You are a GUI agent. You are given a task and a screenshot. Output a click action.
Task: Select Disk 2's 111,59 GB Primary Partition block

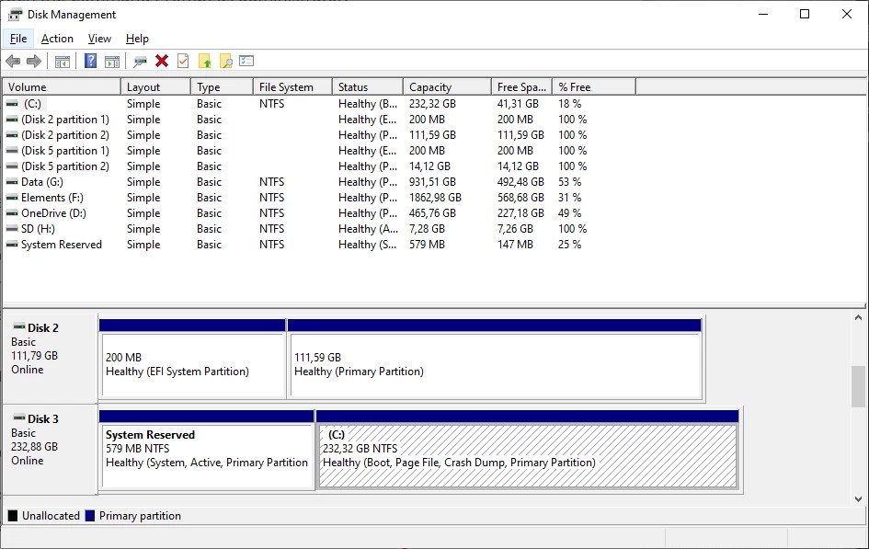tap(495, 359)
